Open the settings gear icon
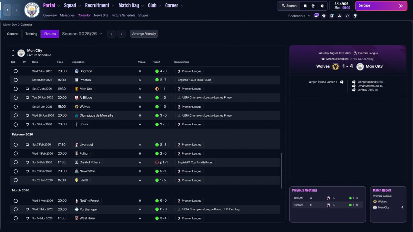413x232 pixels. point(322,6)
